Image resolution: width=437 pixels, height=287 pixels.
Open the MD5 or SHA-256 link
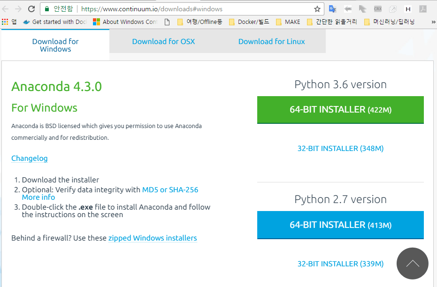[170, 189]
